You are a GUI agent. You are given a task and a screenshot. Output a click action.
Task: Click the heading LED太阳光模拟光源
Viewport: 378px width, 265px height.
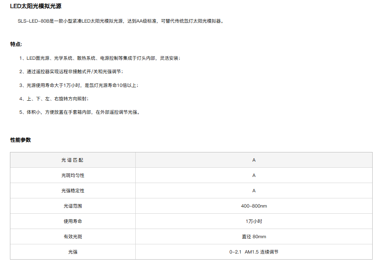[36, 6]
